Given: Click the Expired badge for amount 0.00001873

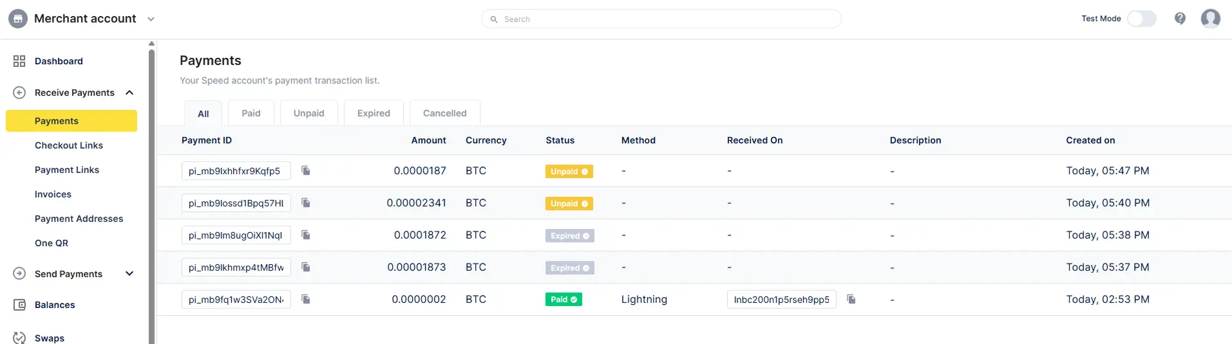Looking at the screenshot, I should click(570, 268).
